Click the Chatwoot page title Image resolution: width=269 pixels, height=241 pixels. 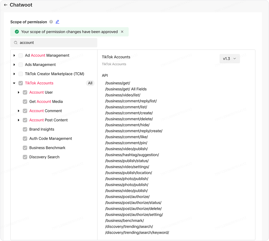(21, 5)
